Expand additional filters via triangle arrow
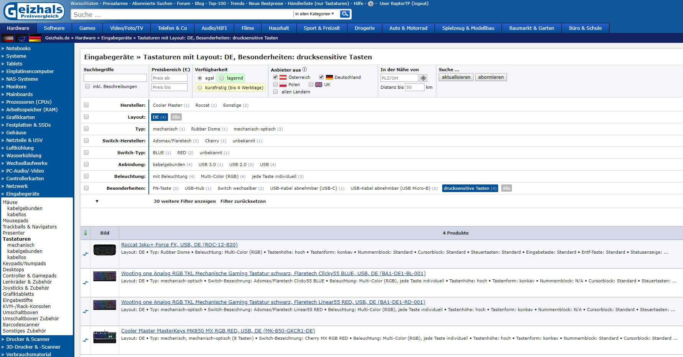The image size is (683, 357). click(x=97, y=201)
